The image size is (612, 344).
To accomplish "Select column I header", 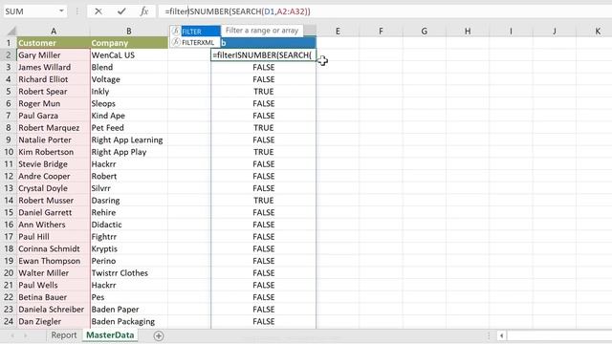I will pyautogui.click(x=511, y=31).
